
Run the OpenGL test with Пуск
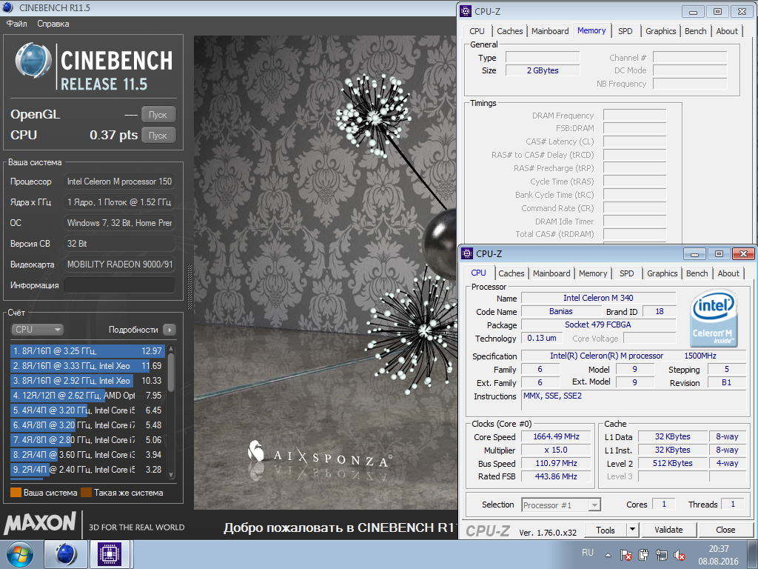[x=158, y=115]
